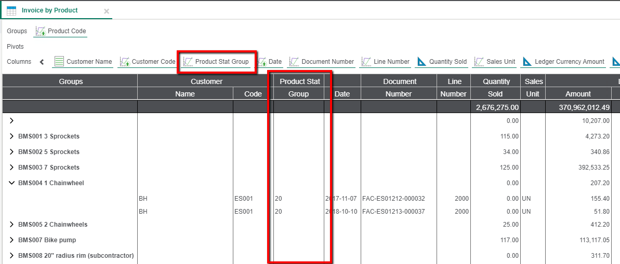Screen dimensions: 620x264
Task: Expand BMS008 20" radius rim row
Action: tap(12, 256)
